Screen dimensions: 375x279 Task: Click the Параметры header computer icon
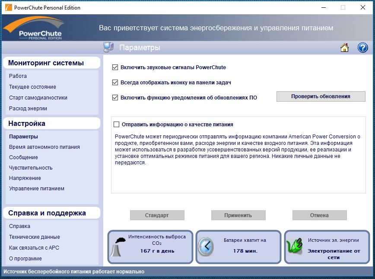tap(108, 48)
